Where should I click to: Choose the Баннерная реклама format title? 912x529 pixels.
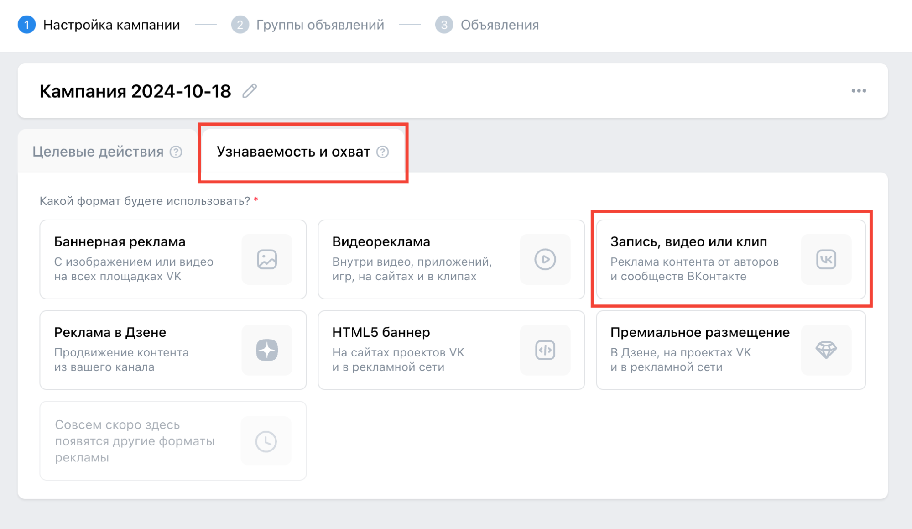(120, 242)
